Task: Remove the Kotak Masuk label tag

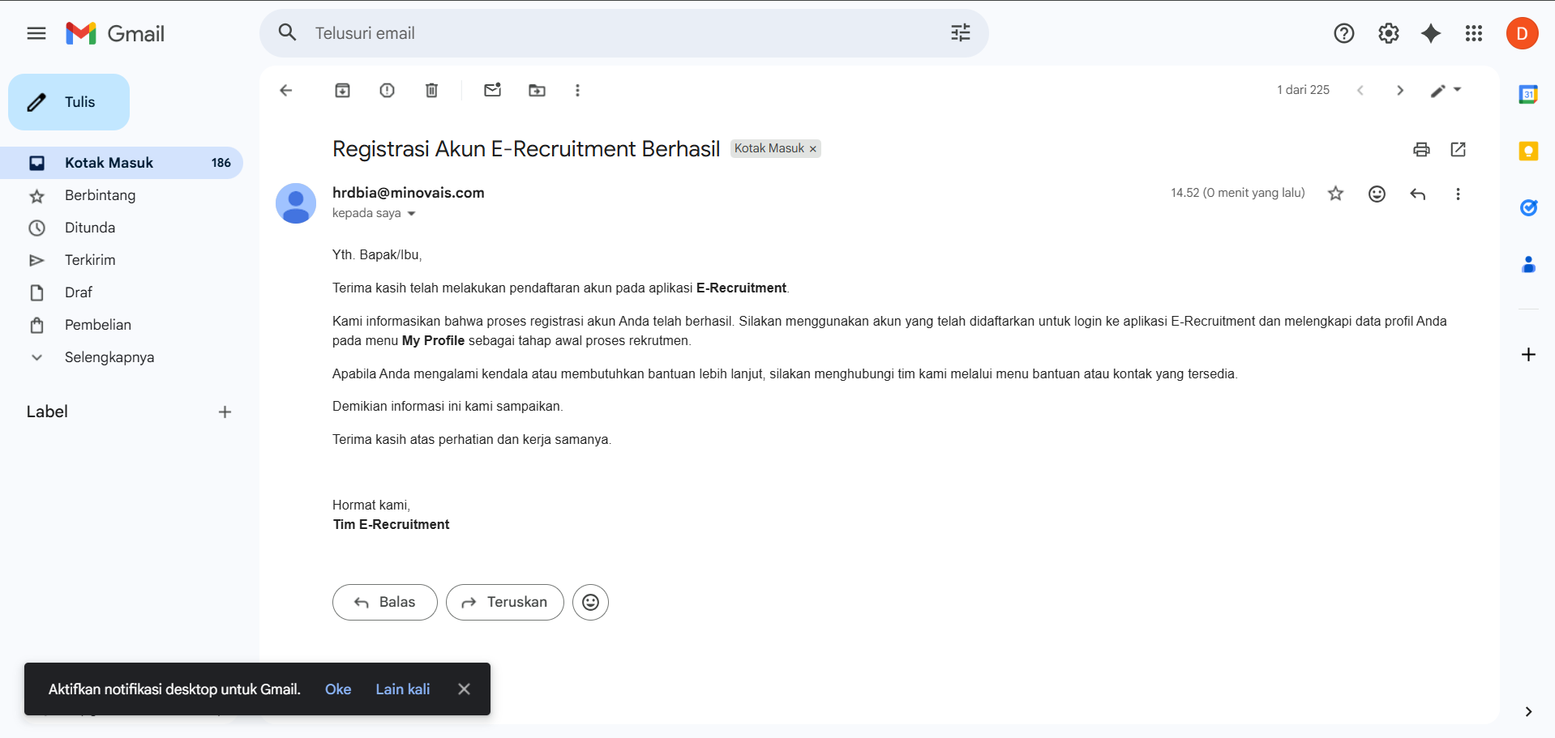Action: click(x=812, y=149)
